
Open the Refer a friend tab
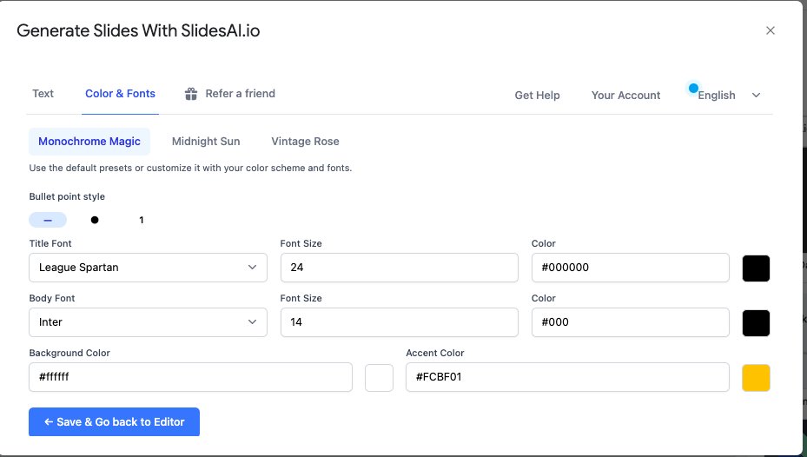pyautogui.click(x=230, y=94)
